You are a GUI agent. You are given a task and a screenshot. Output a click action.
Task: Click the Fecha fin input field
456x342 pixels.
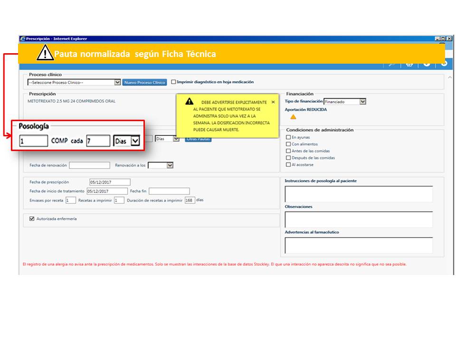point(169,191)
